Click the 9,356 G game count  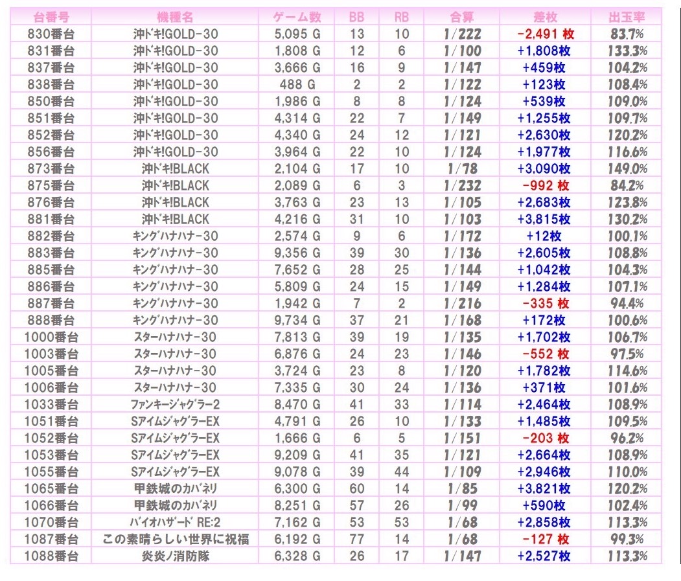pos(297,253)
